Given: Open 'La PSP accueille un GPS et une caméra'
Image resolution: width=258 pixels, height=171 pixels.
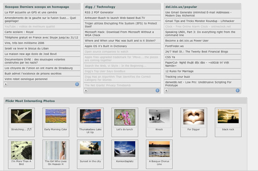Looking at the screenshot, I should (x=31, y=12).
